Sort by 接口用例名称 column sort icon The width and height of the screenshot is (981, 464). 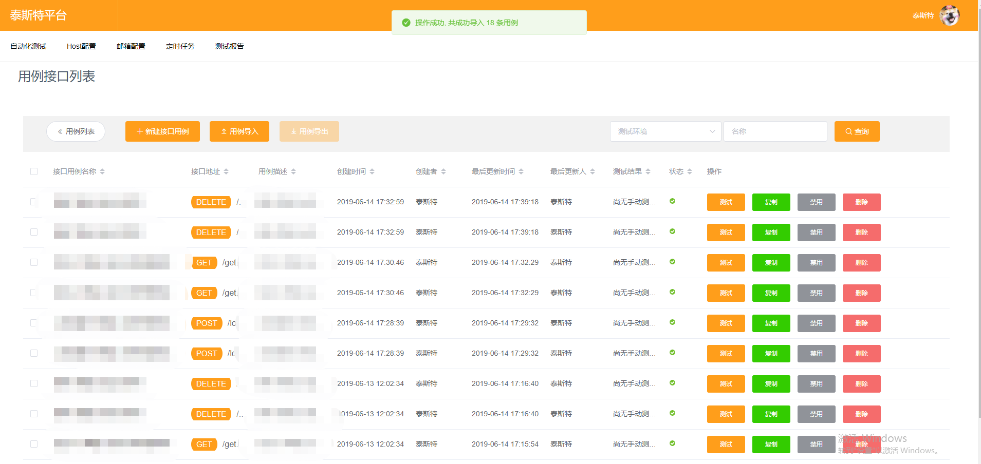click(x=102, y=171)
